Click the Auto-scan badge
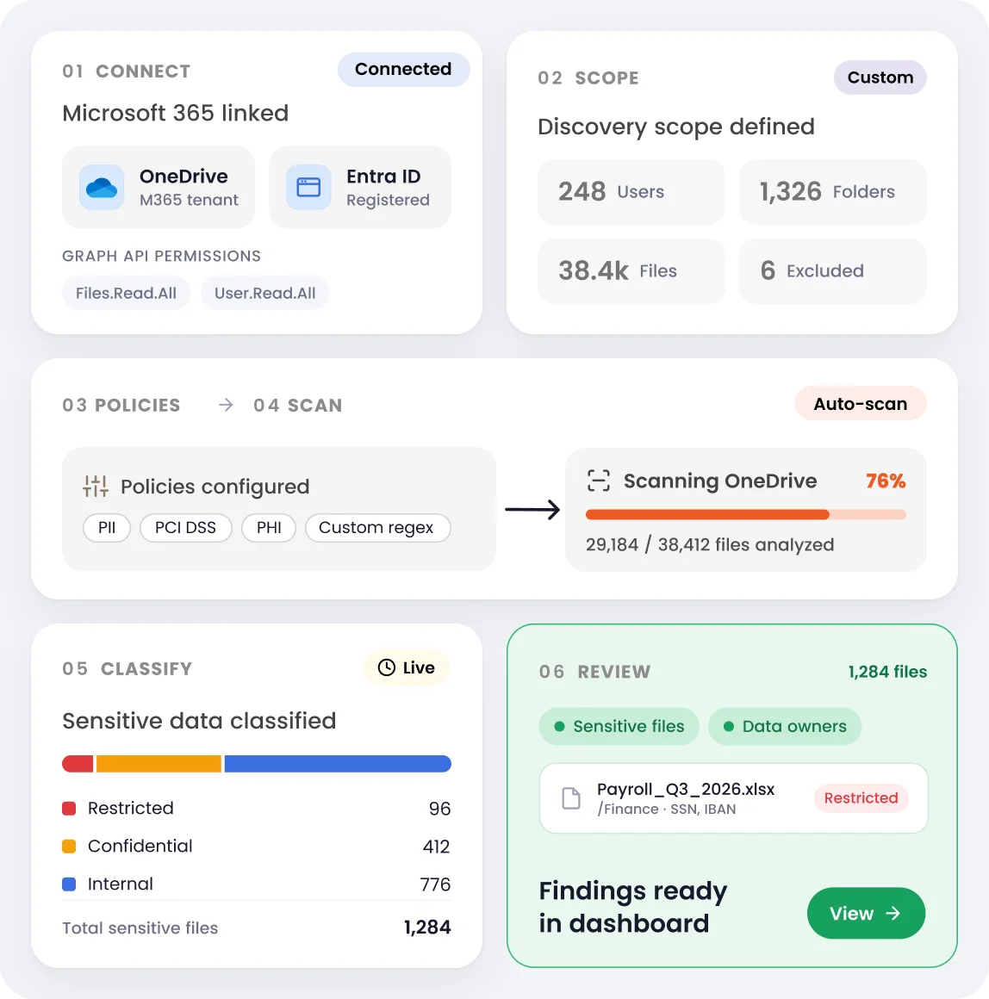Image resolution: width=989 pixels, height=999 pixels. click(x=861, y=403)
